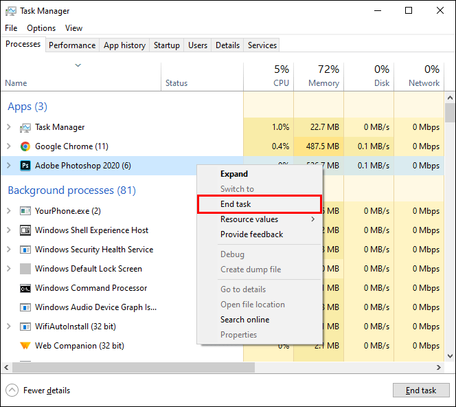Collapse view with Fewer details arrow
The width and height of the screenshot is (456, 407).
click(x=12, y=390)
